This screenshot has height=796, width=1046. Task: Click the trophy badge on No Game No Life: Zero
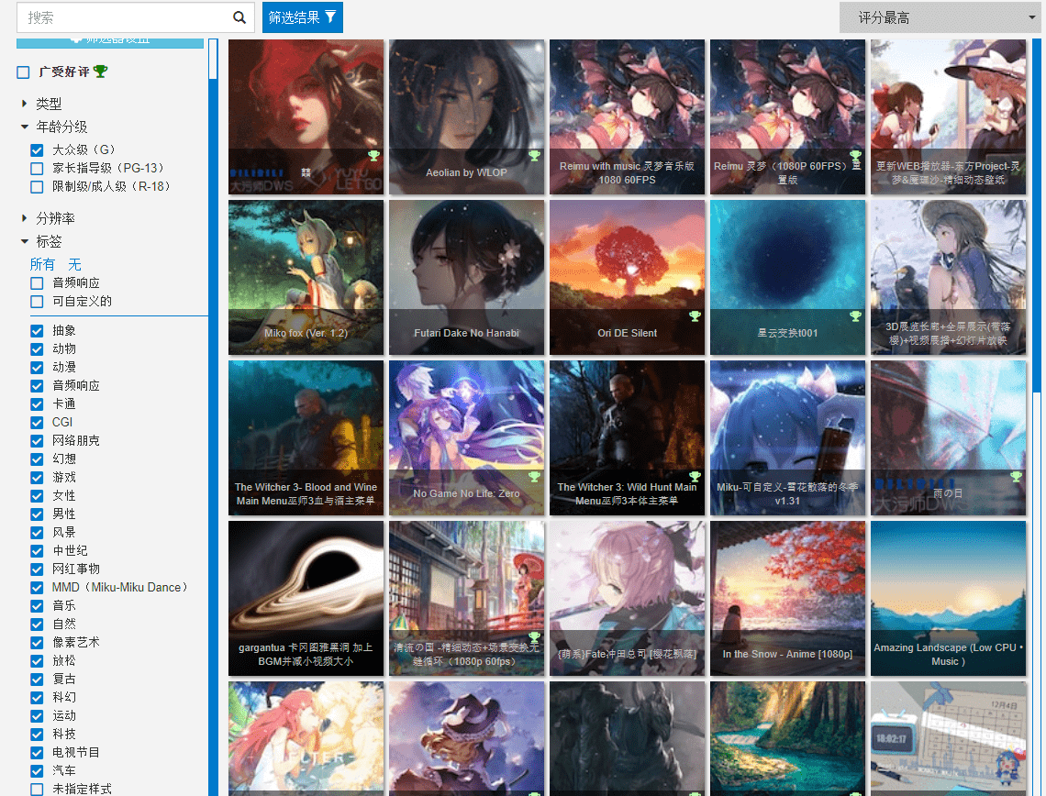coord(534,477)
